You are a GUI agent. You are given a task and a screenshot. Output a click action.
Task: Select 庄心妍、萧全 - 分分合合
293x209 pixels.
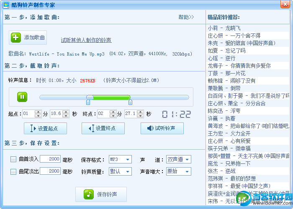248,103
